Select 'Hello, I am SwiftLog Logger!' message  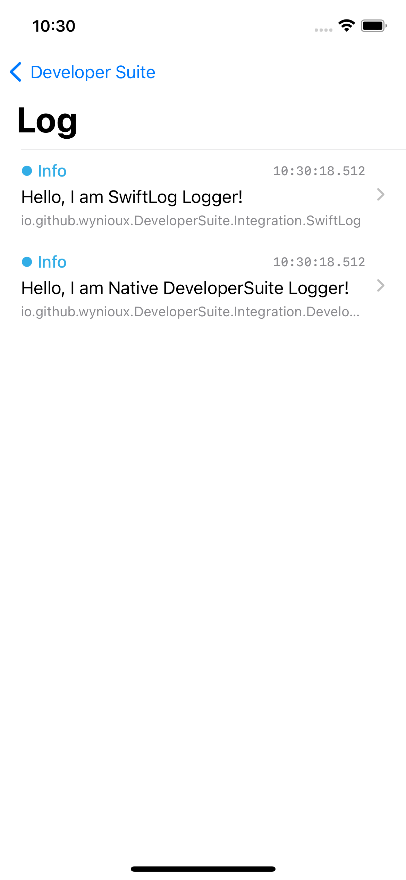tap(132, 197)
